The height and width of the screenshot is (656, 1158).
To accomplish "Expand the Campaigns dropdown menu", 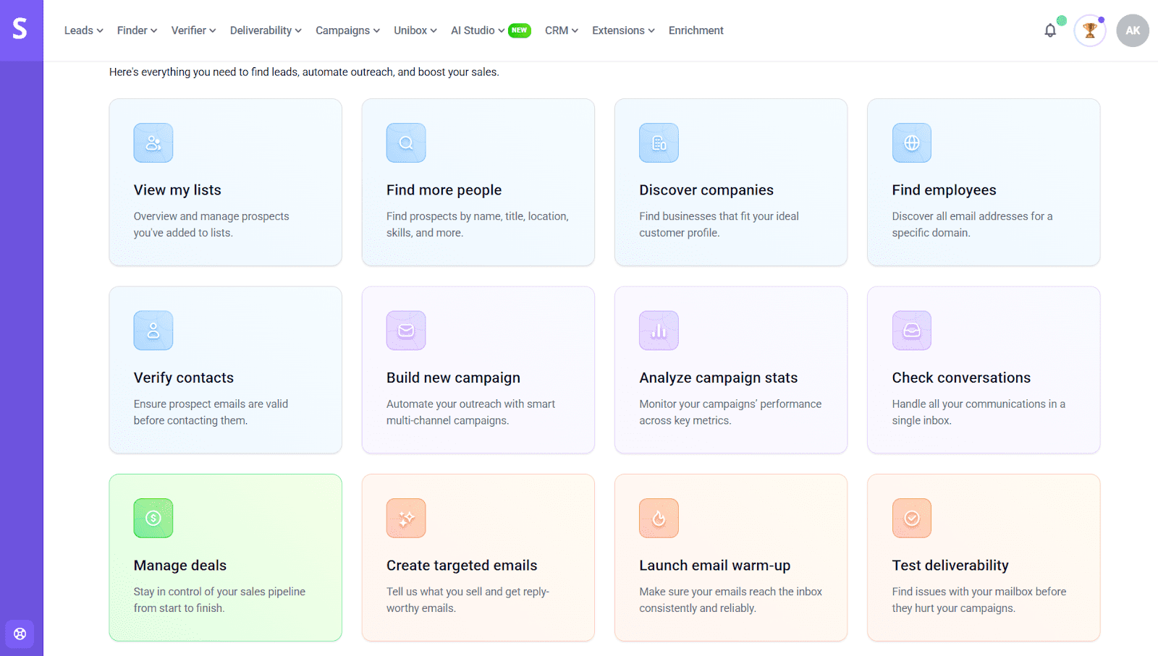I will (x=347, y=30).
